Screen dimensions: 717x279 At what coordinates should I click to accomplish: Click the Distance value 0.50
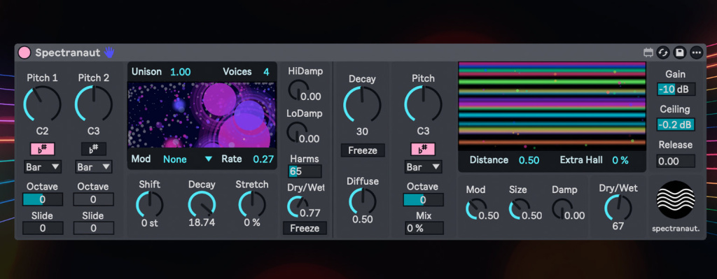point(529,160)
